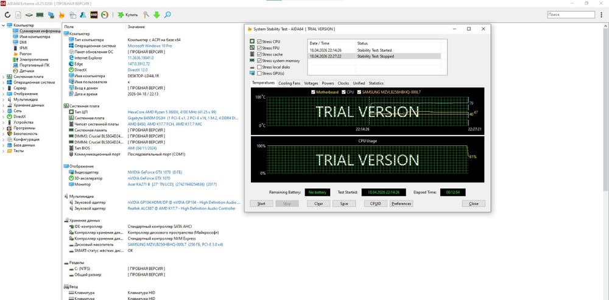Image resolution: width=609 pixels, height=300 pixels.
Task: Select Имя компьютера in the tree
Action: 35,37
